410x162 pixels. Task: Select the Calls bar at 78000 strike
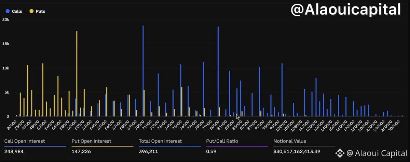point(203,89)
